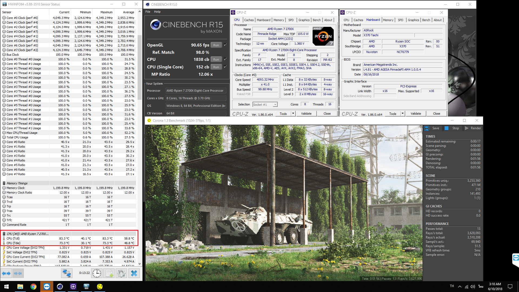
Task: Click the Render play icon in Corona
Action: pos(467,128)
